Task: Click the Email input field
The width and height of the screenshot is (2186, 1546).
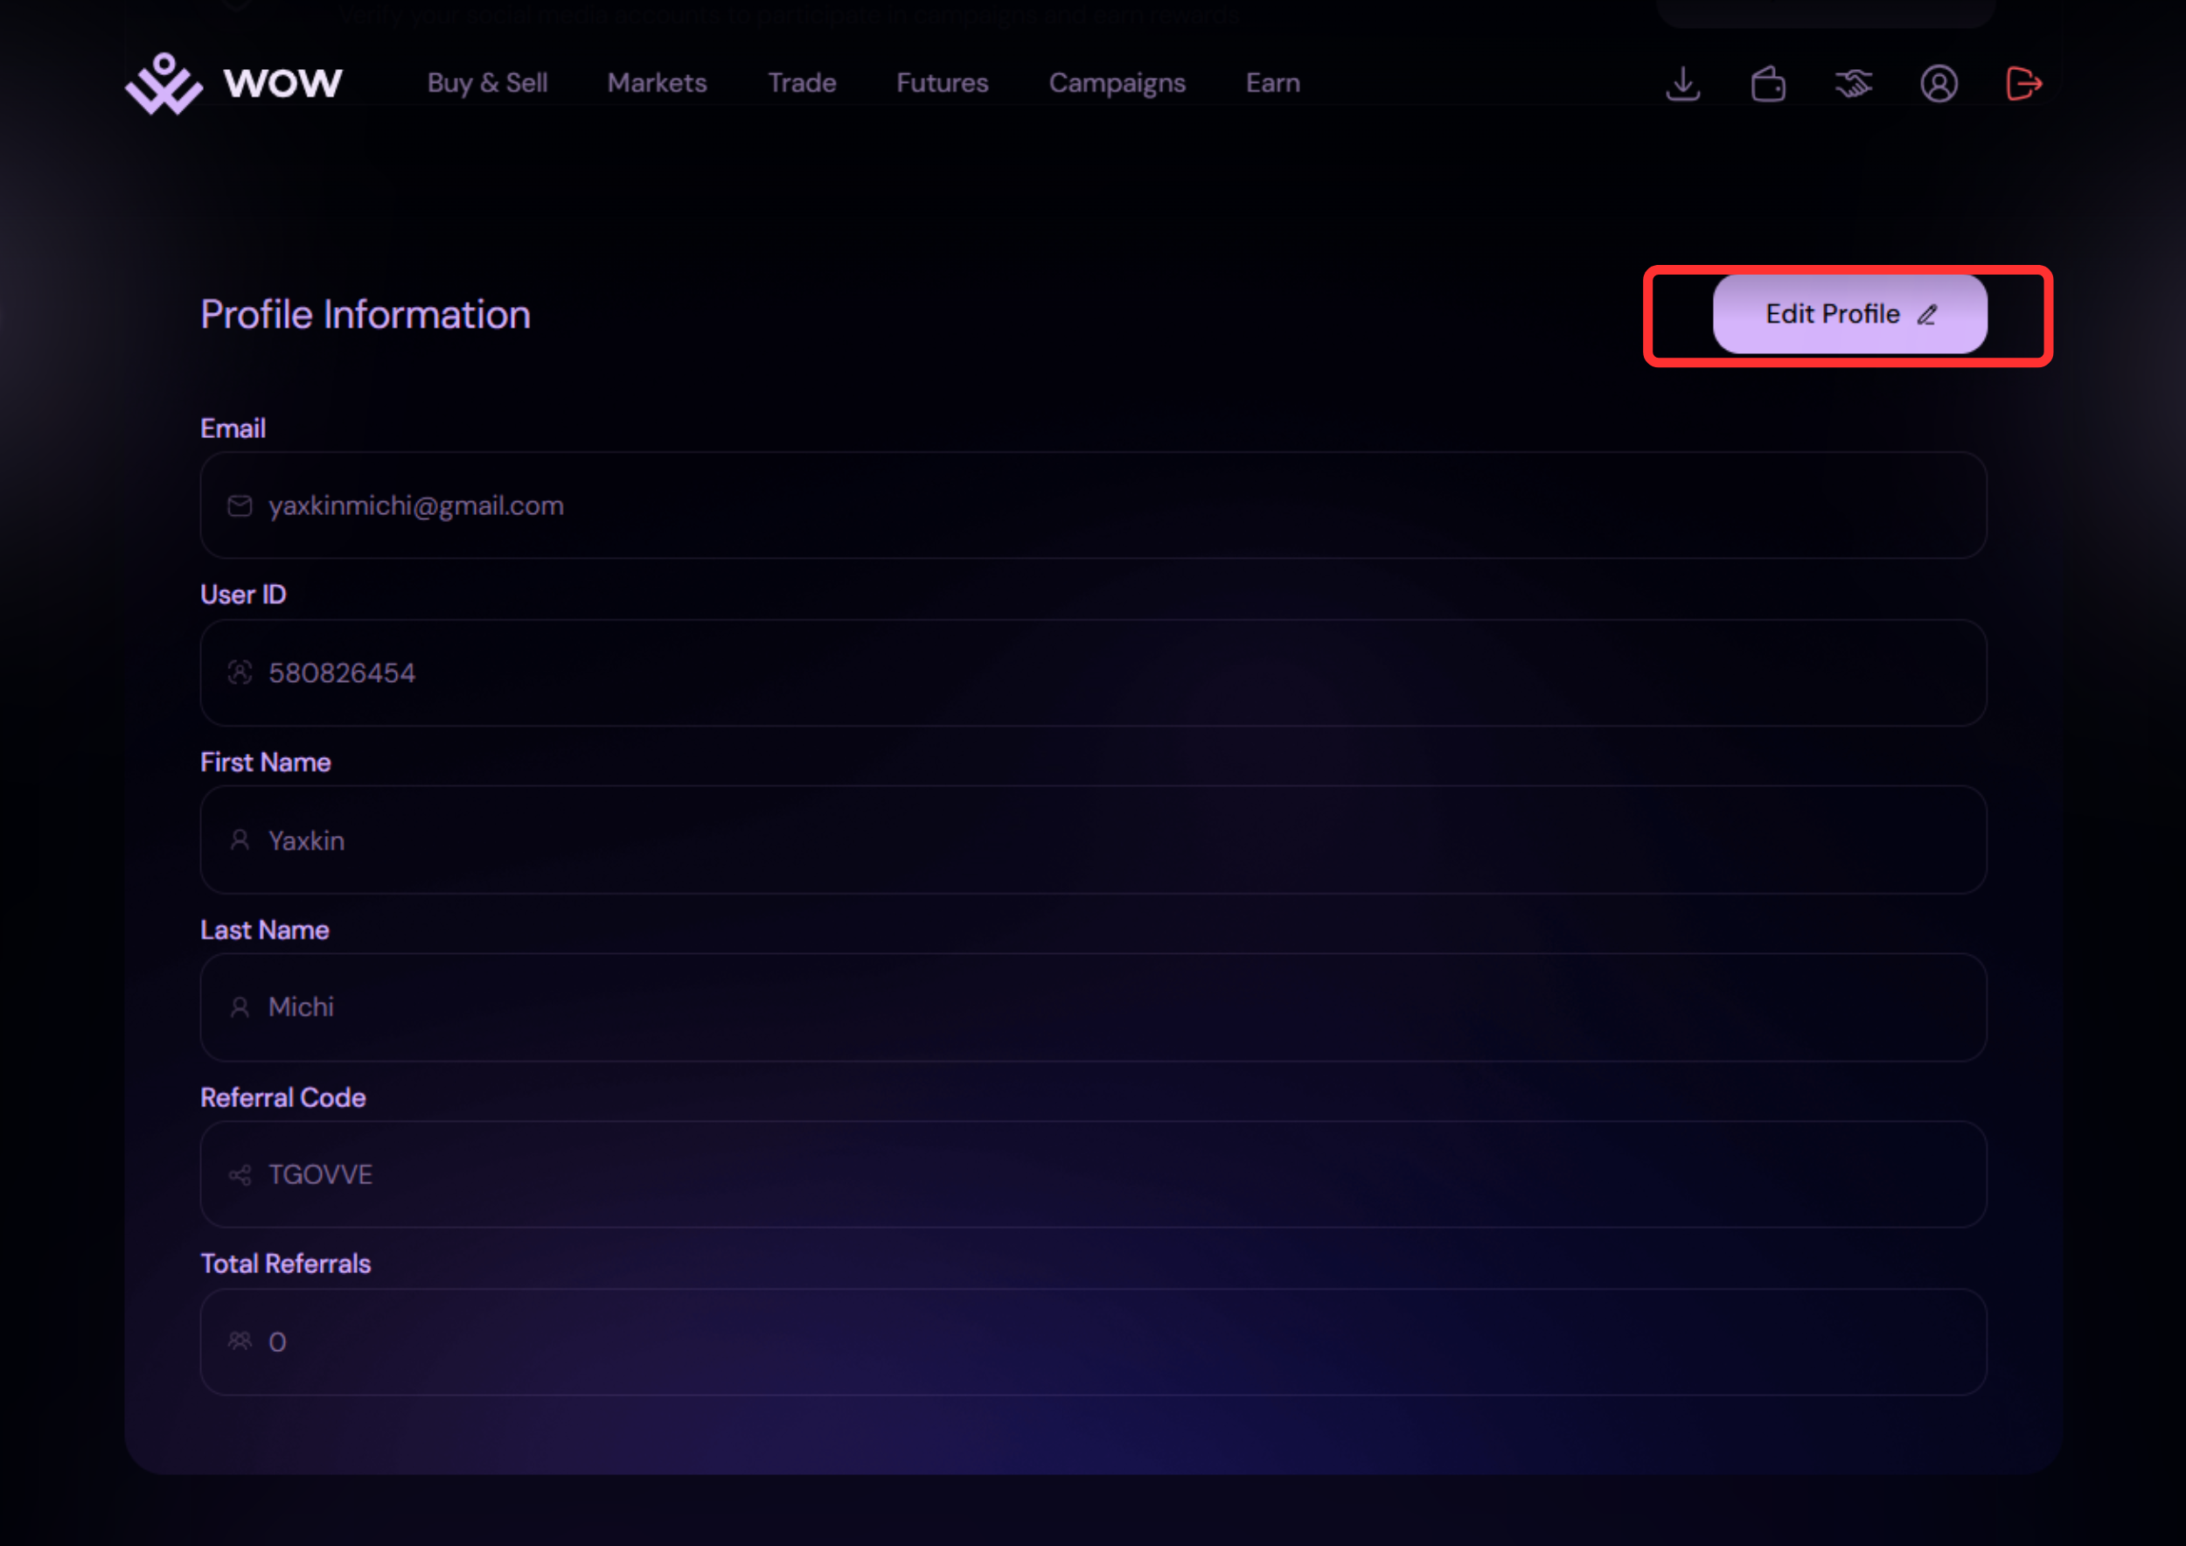Action: click(1093, 505)
